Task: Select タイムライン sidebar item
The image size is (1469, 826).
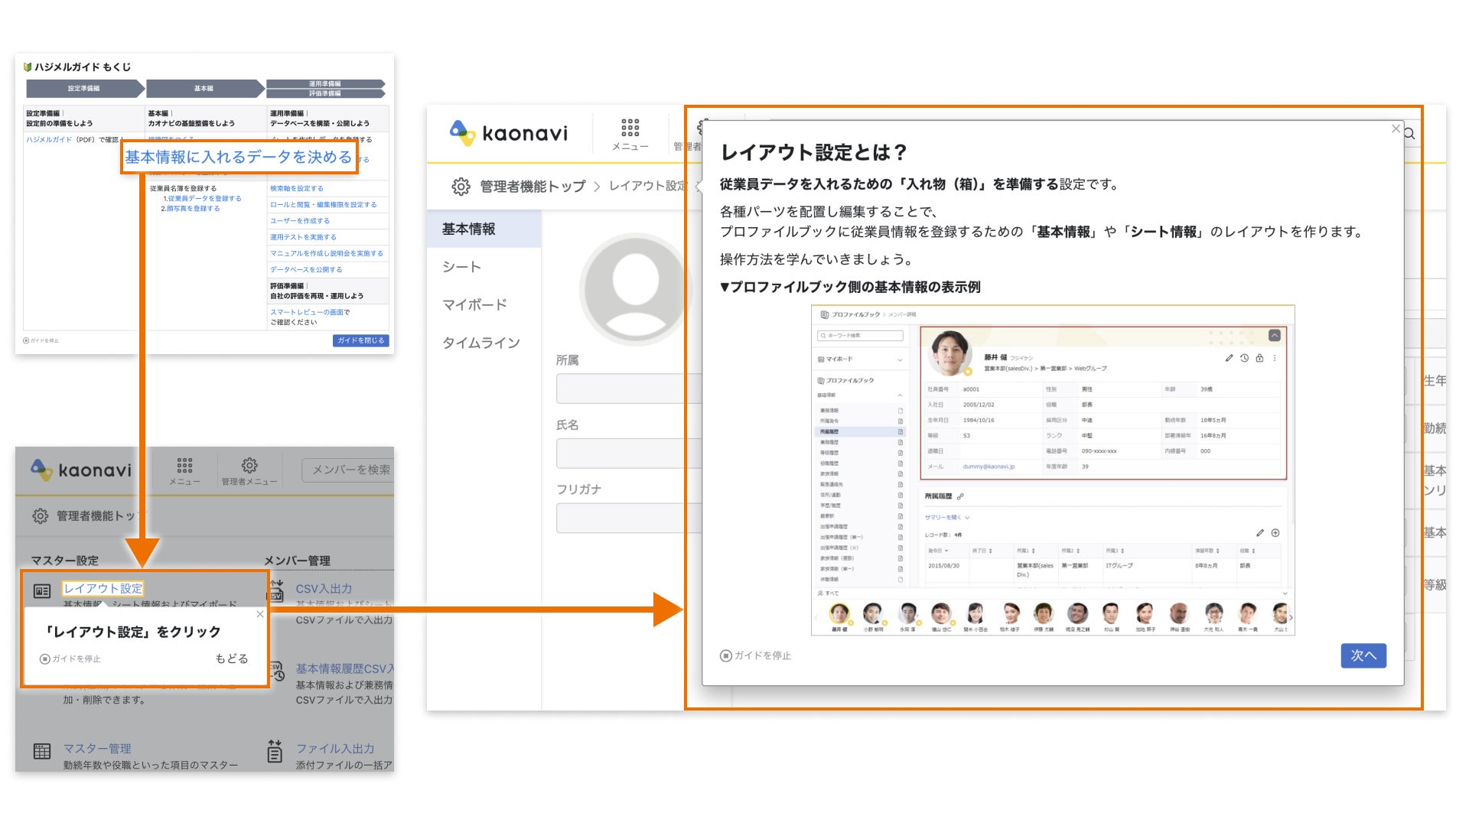Action: 480,343
